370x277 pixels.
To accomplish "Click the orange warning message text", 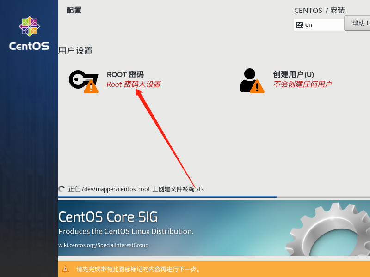I will [138, 269].
